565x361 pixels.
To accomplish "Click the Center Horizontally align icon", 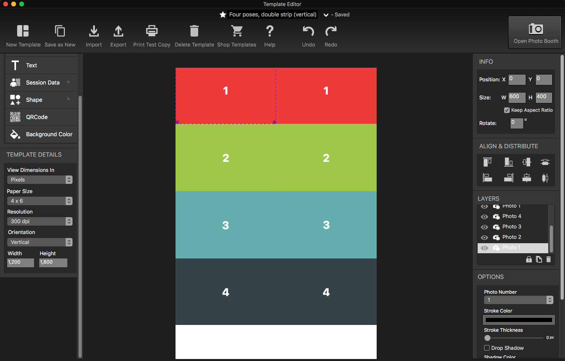I will 527,178.
